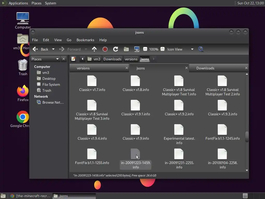Go back with the Back arrow button
Image resolution: width=265 pixels, height=199 pixels.
[40, 49]
